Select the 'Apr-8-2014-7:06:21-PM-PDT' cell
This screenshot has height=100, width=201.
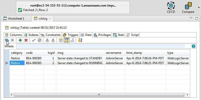145,63
